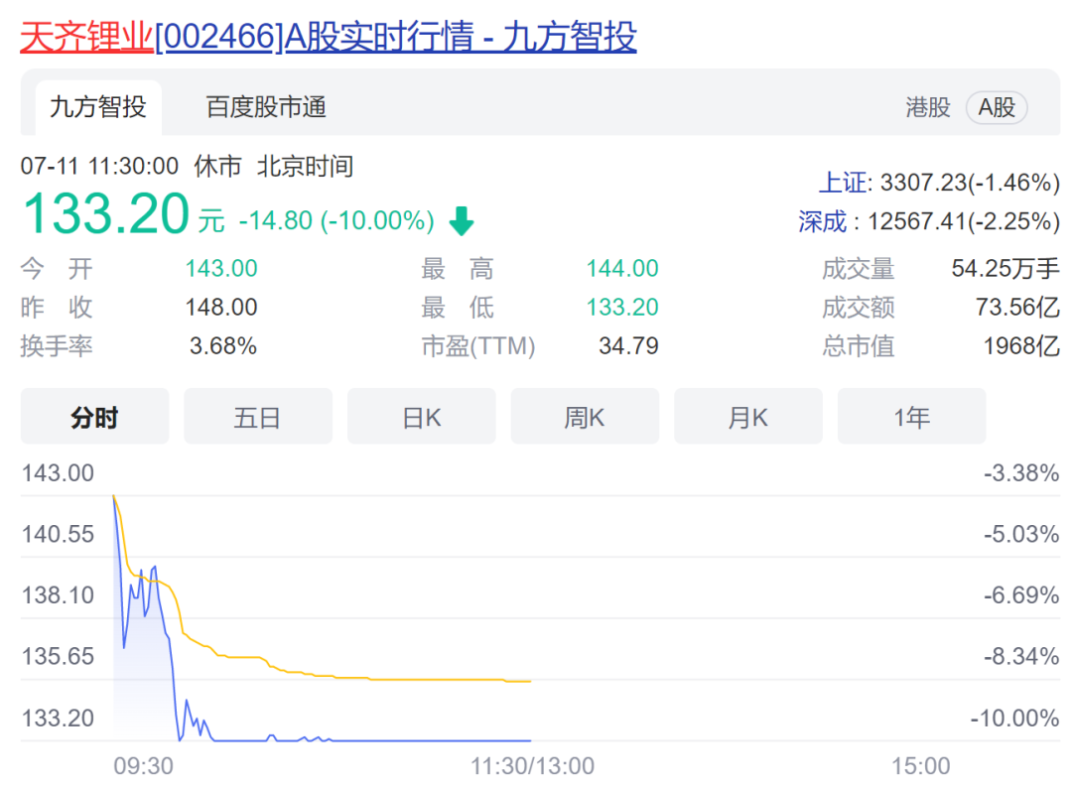Image resolution: width=1072 pixels, height=785 pixels.
Task: Select the 1年 chart range
Action: pos(911,417)
